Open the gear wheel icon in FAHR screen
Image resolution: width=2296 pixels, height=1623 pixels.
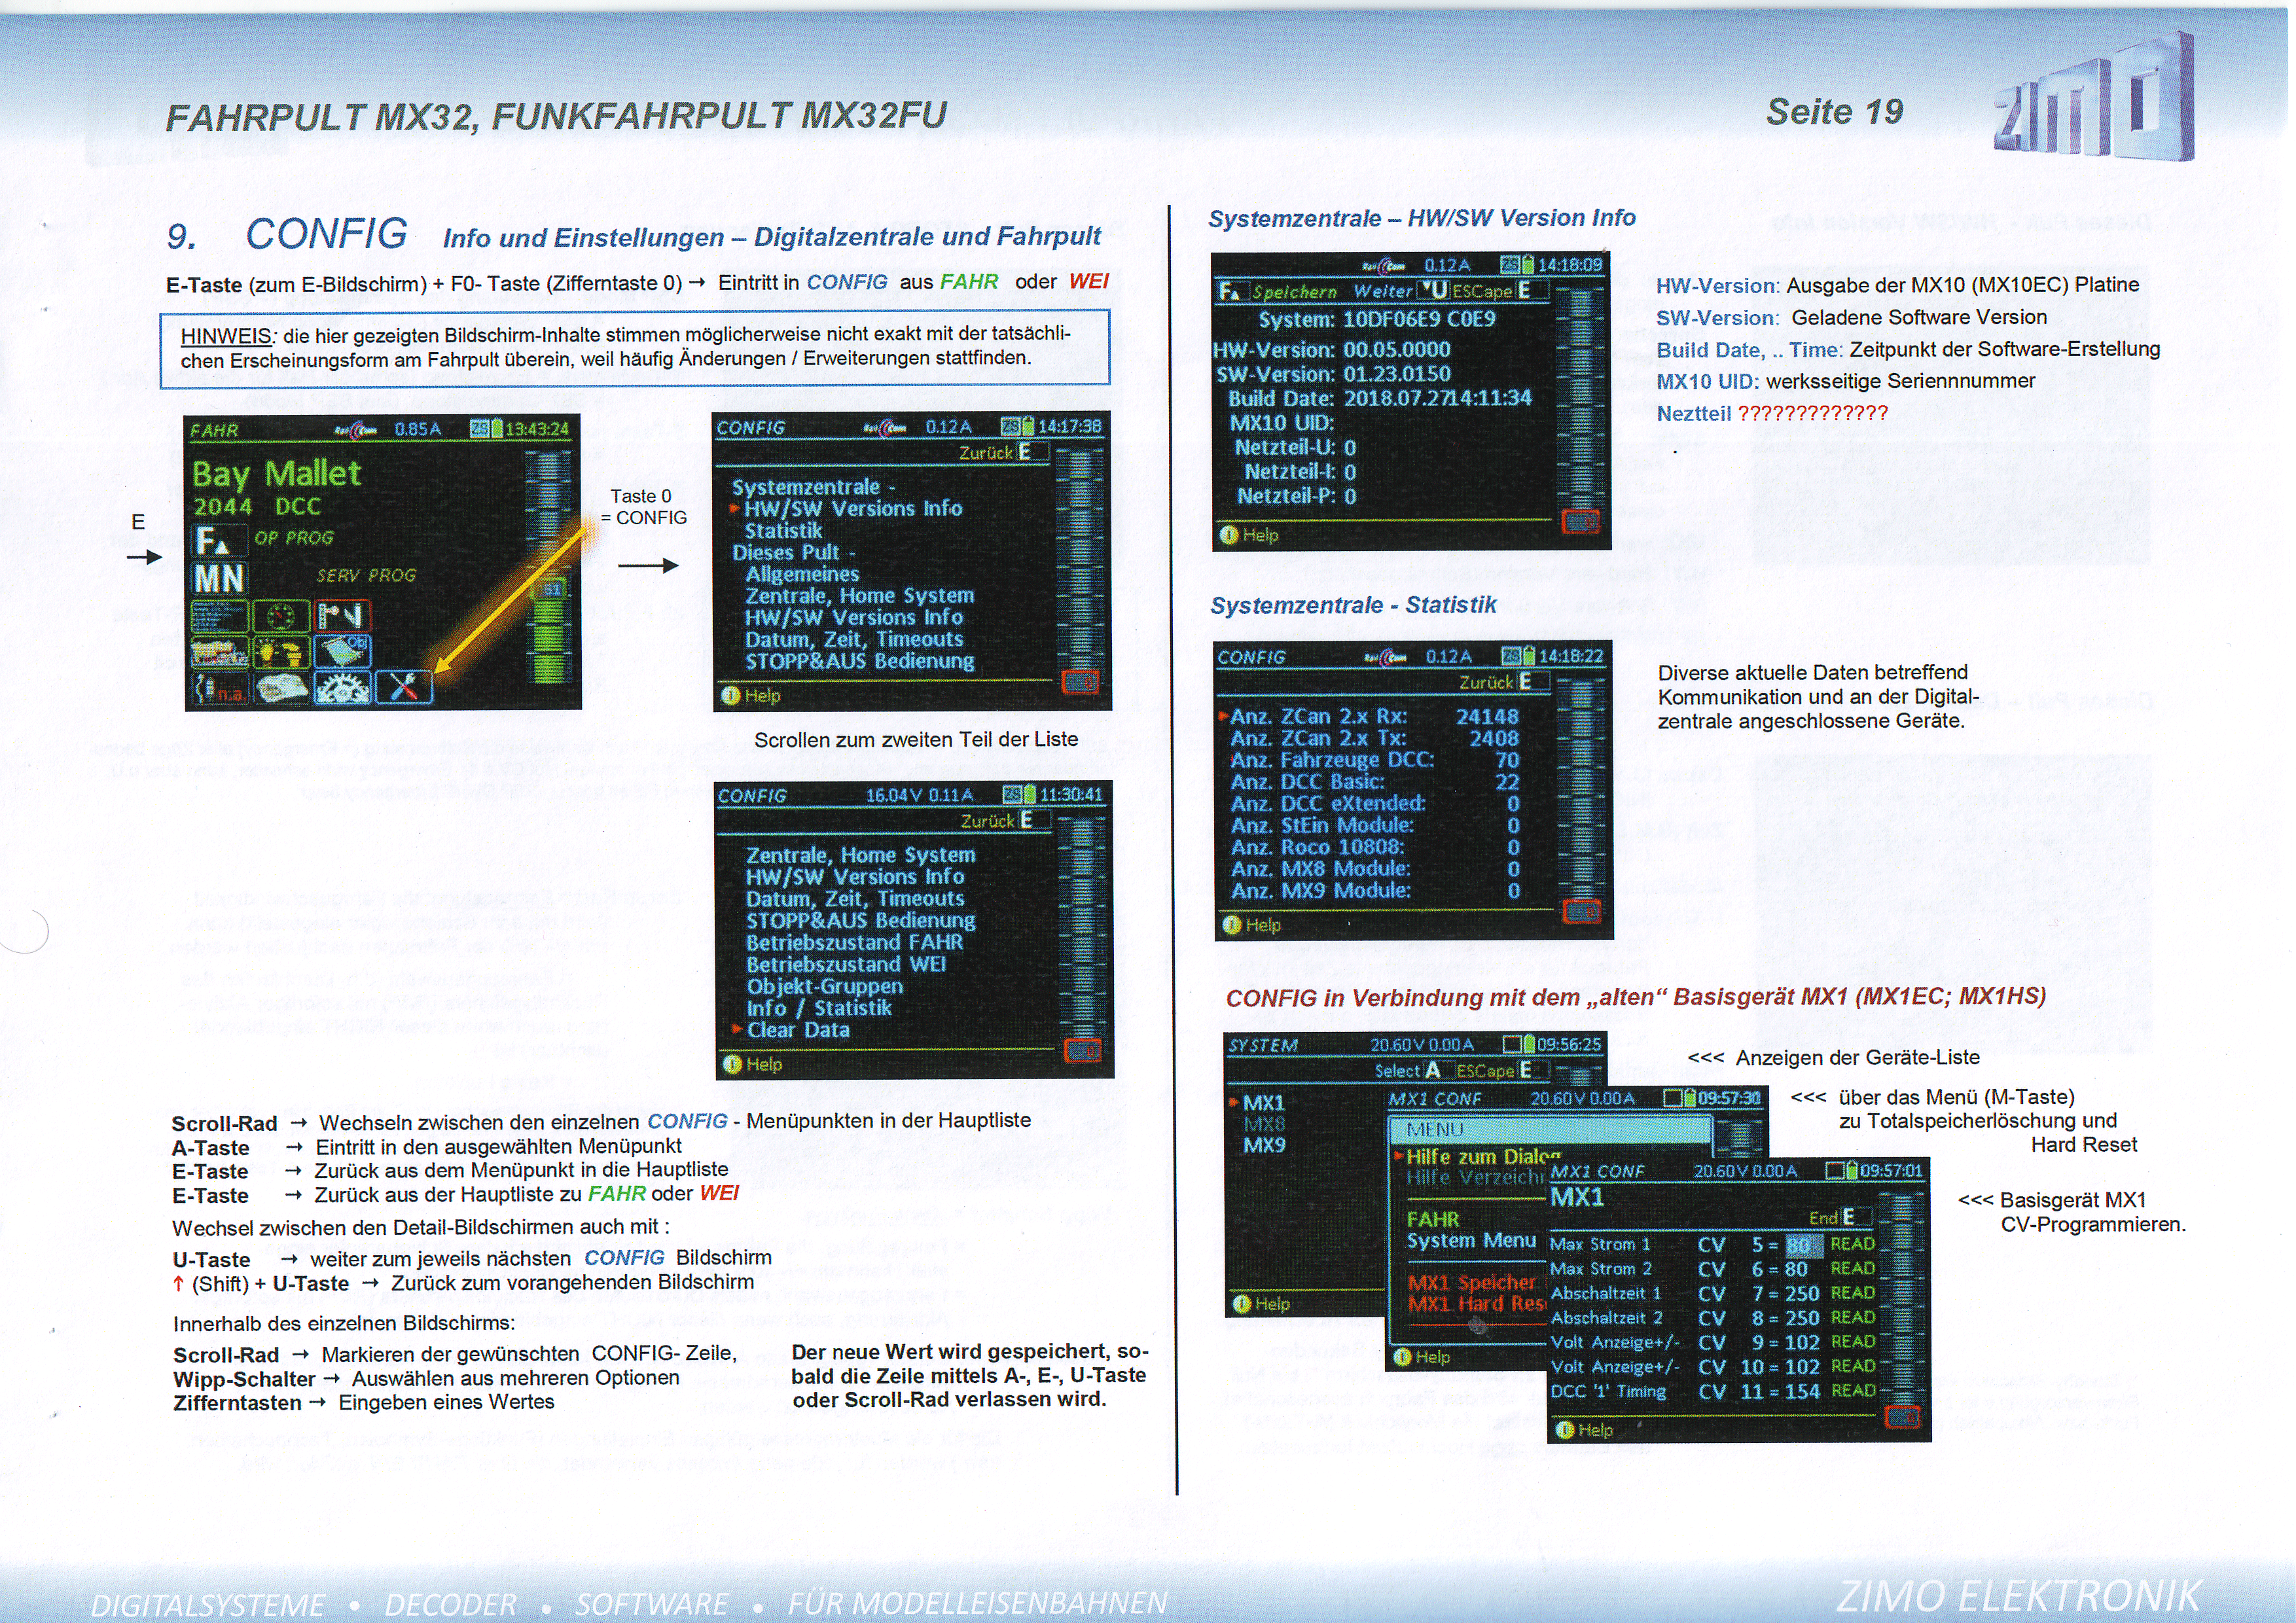click(343, 687)
